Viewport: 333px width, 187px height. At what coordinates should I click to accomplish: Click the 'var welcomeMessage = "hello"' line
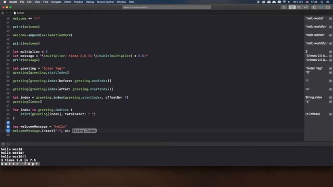[40, 127]
